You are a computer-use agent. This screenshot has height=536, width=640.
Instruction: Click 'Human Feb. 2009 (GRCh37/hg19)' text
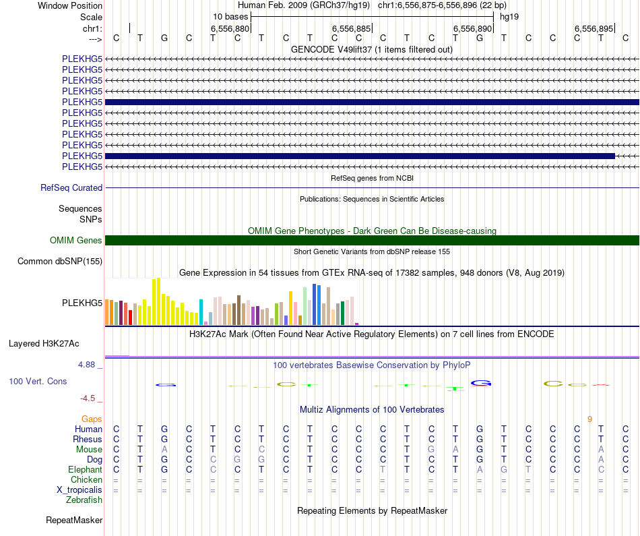pyautogui.click(x=304, y=5)
